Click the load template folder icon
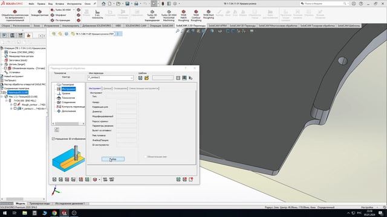387x217 pixels. click(x=146, y=78)
